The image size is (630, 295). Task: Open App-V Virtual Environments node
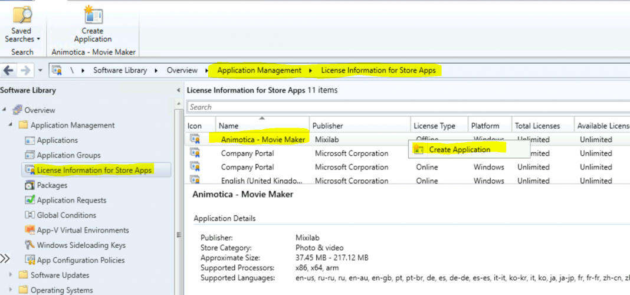pos(83,230)
